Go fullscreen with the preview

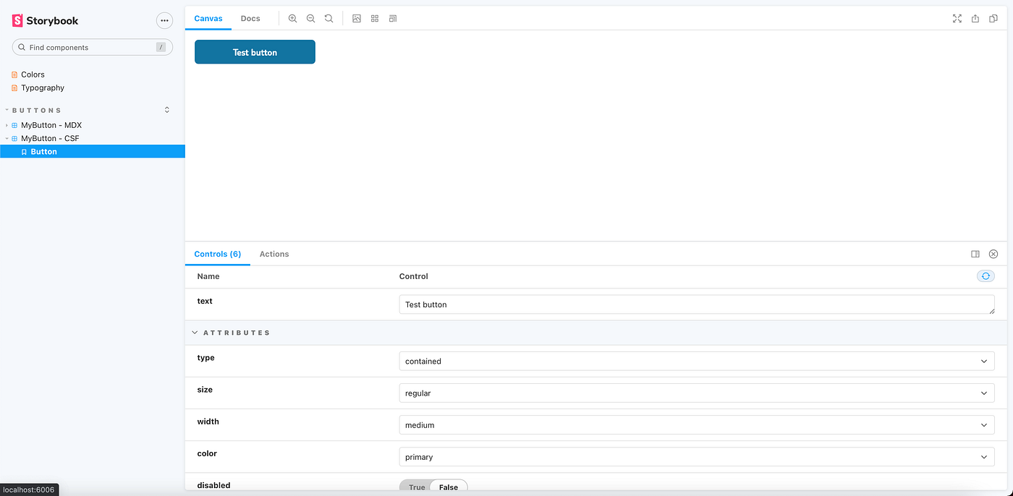pyautogui.click(x=957, y=18)
